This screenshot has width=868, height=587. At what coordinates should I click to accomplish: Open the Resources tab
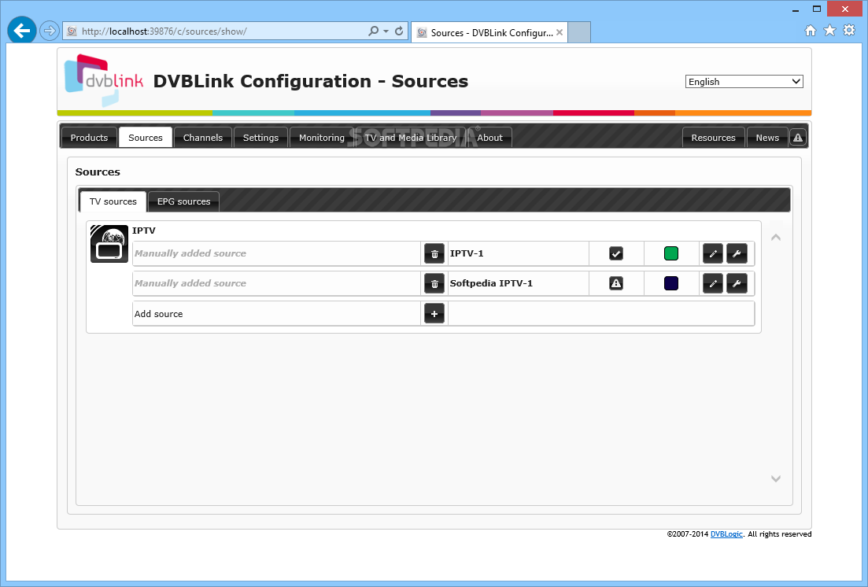tap(714, 138)
